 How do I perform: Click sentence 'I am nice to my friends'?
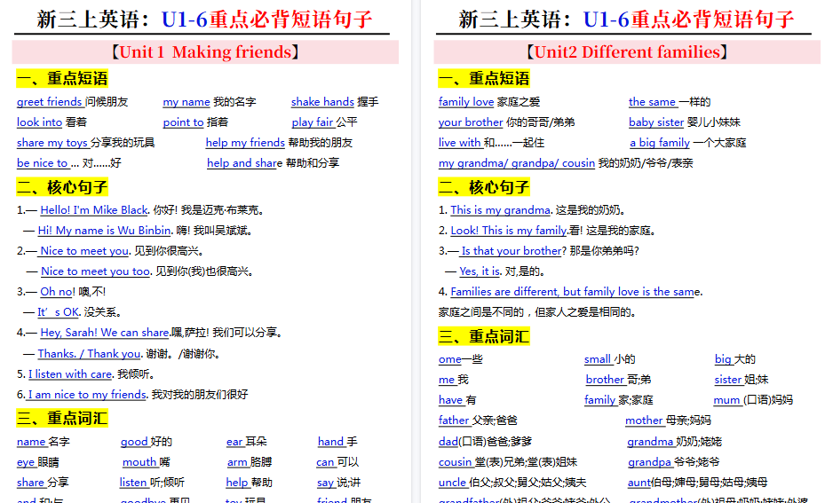coord(87,394)
